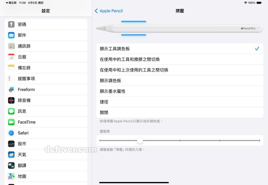Screen dimensions: 268x185
Task: Open 備忘錄 settings row
Action: (46, 68)
